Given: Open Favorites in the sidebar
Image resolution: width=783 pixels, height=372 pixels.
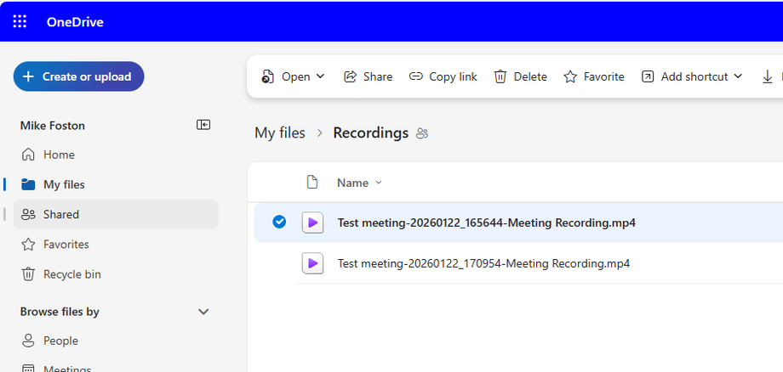Looking at the screenshot, I should click(66, 245).
